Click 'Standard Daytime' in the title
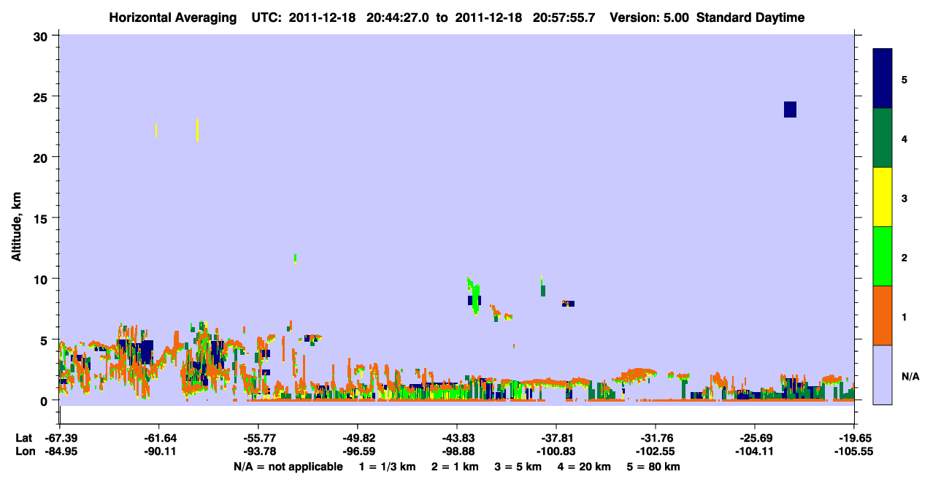 (750, 18)
